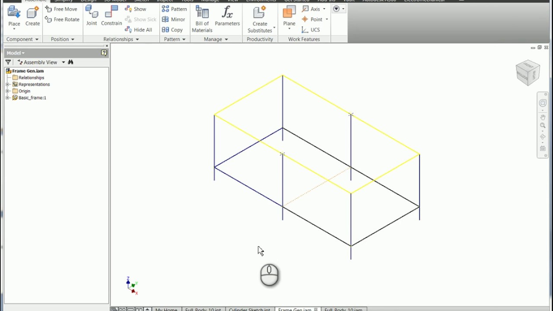Select the Pan hand tool in navigation bar
553x311 pixels.
click(x=543, y=117)
